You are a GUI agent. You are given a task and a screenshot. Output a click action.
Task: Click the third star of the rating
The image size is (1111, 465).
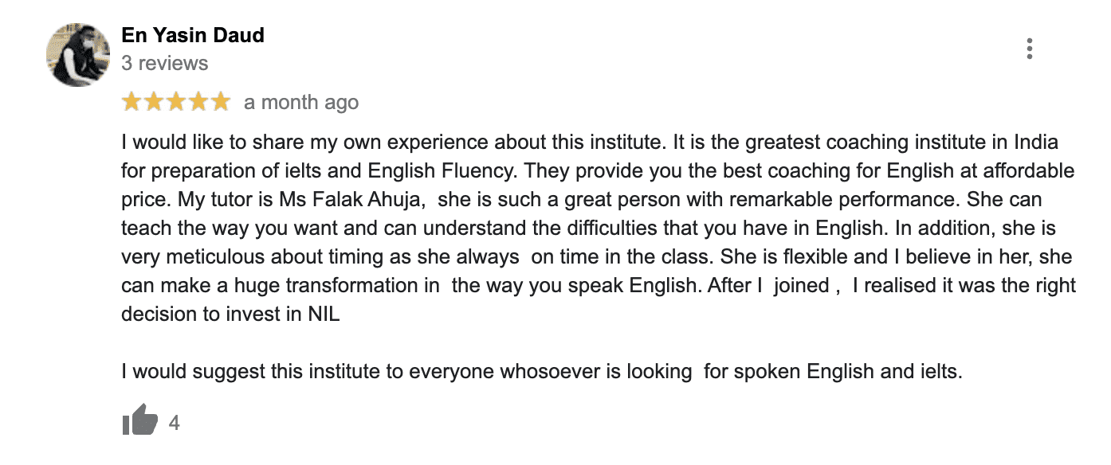point(176,102)
